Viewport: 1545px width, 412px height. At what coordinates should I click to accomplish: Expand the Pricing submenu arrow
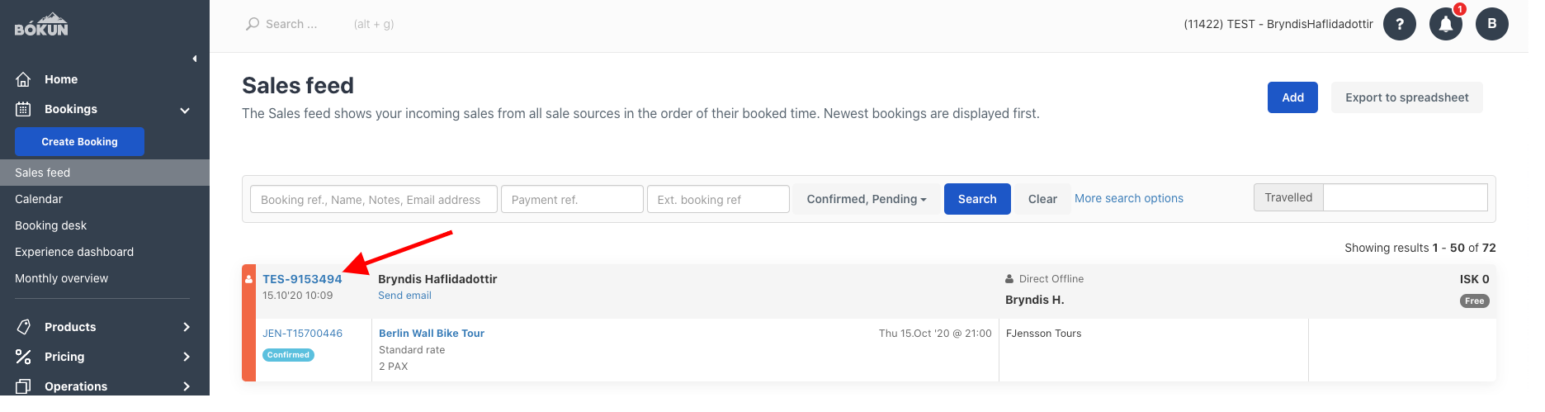tap(187, 357)
